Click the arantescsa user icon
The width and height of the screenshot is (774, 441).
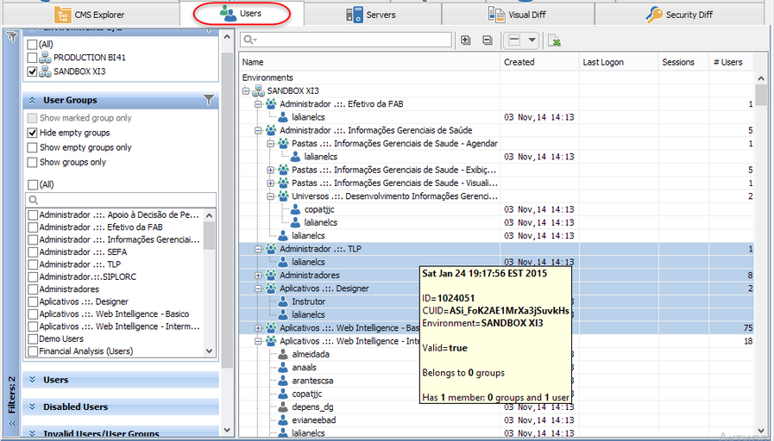[x=283, y=381]
